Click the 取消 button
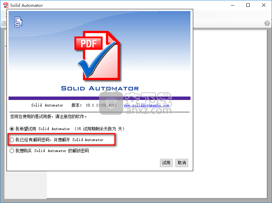This screenshot has height=203, width=272. pyautogui.click(x=182, y=163)
